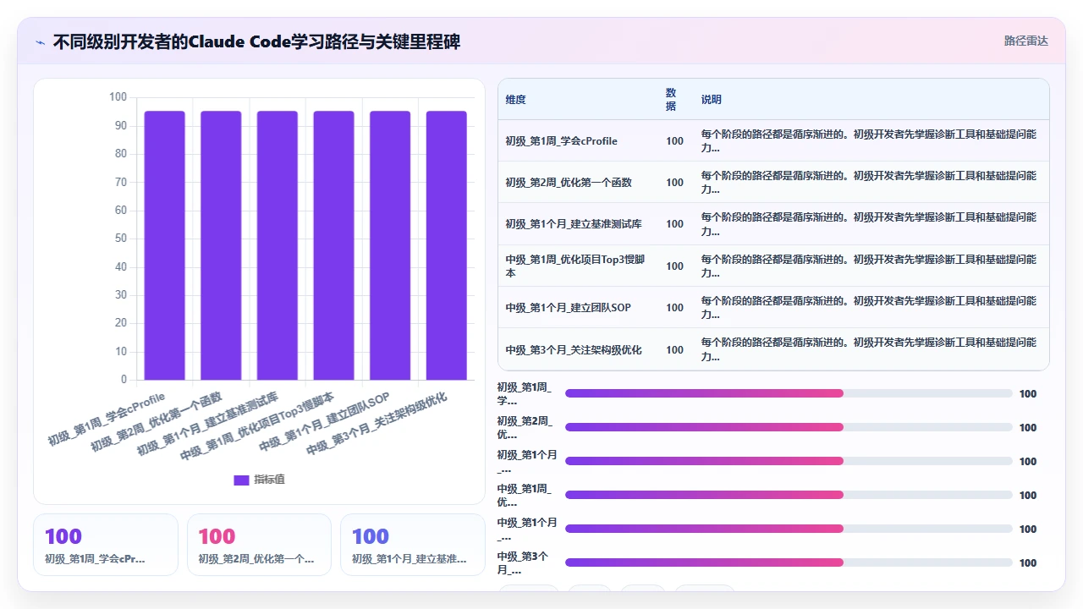This screenshot has width=1083, height=609.
Task: Click the 100 value beside the 中级_第1个月_… progress bar
Action: [1027, 529]
